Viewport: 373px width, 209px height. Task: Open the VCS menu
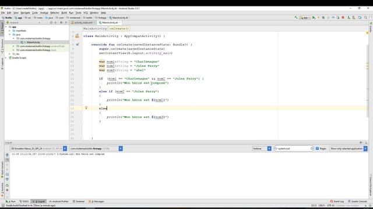pyautogui.click(x=86, y=13)
